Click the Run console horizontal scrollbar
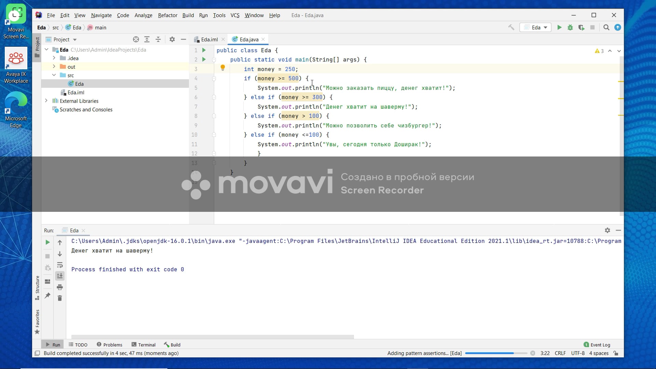Image resolution: width=656 pixels, height=369 pixels. [x=213, y=337]
